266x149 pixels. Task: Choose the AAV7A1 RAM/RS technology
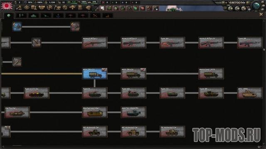[133, 112]
